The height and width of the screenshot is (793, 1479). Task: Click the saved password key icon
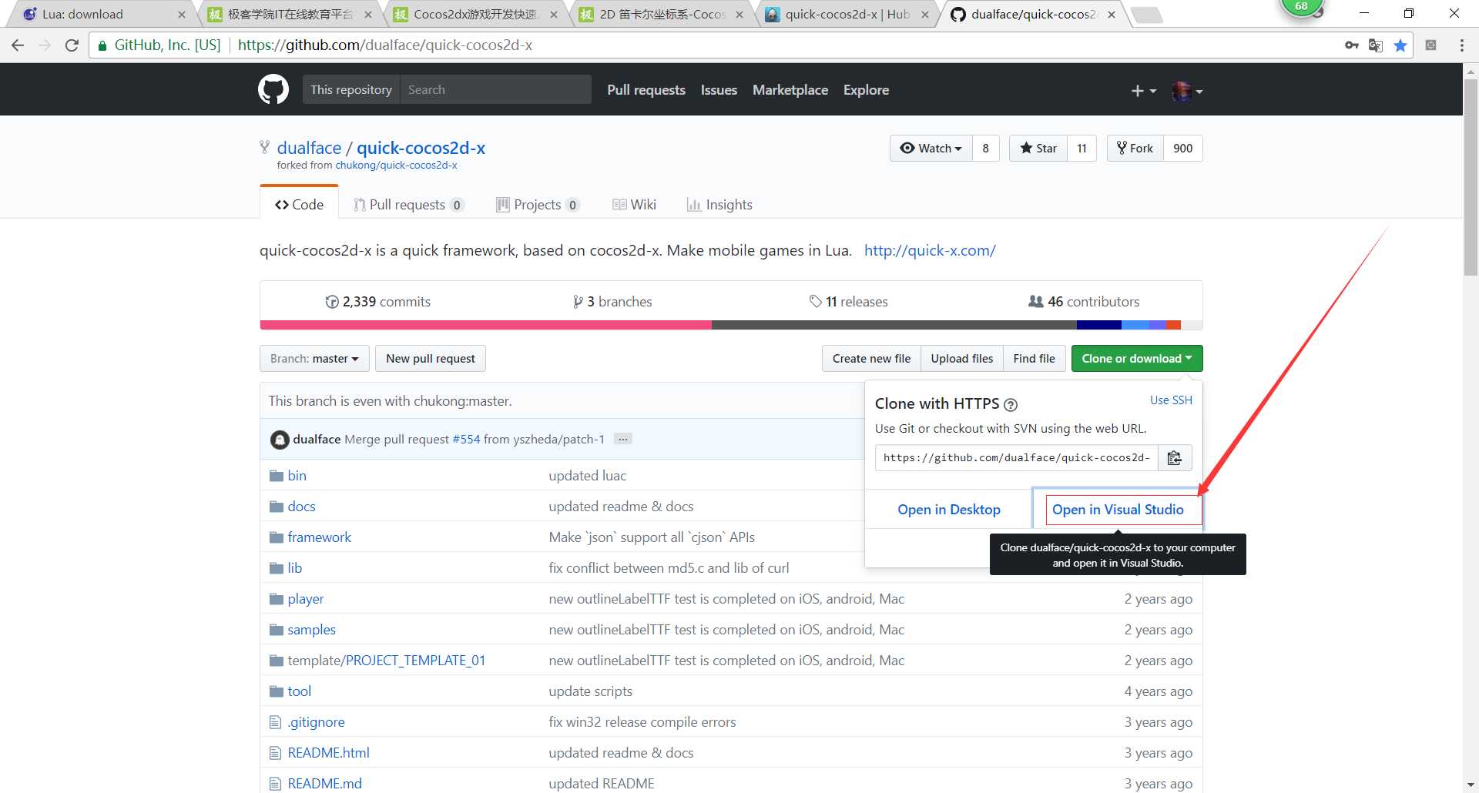pyautogui.click(x=1352, y=45)
